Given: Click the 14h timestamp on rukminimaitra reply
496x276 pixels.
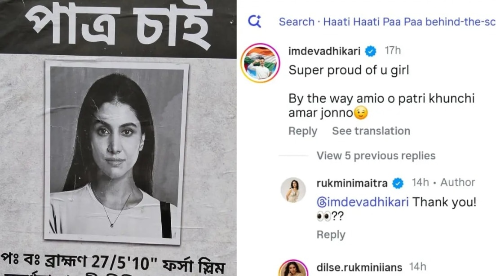Looking at the screenshot, I should (420, 182).
